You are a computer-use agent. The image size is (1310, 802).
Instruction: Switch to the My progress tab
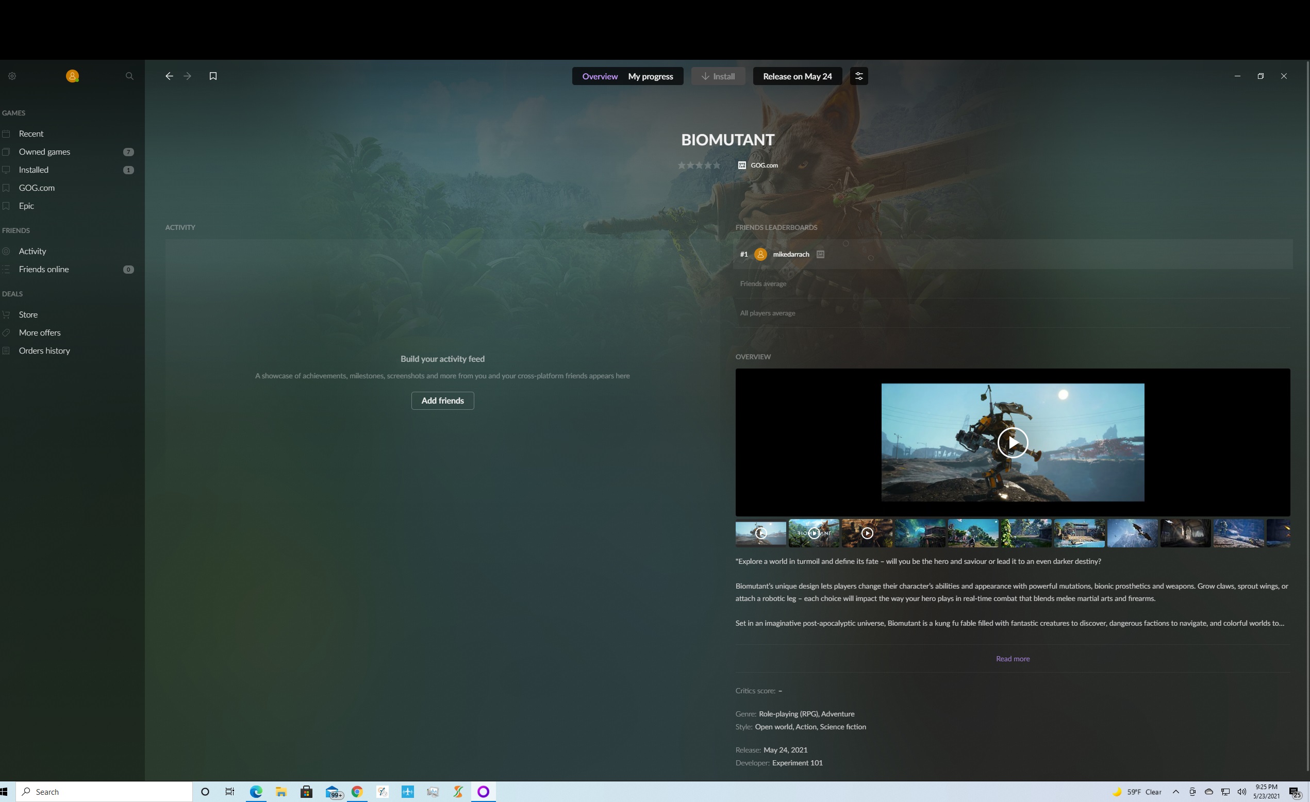point(650,76)
